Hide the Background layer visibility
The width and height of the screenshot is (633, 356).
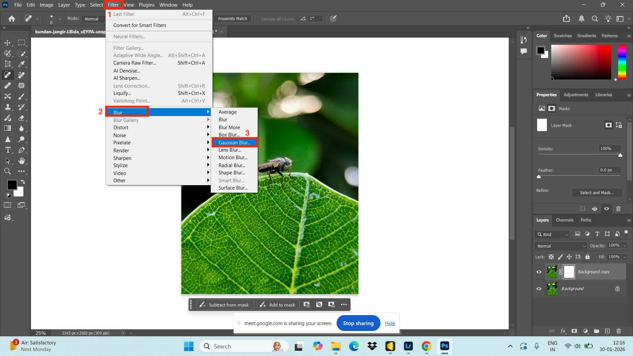coord(539,288)
